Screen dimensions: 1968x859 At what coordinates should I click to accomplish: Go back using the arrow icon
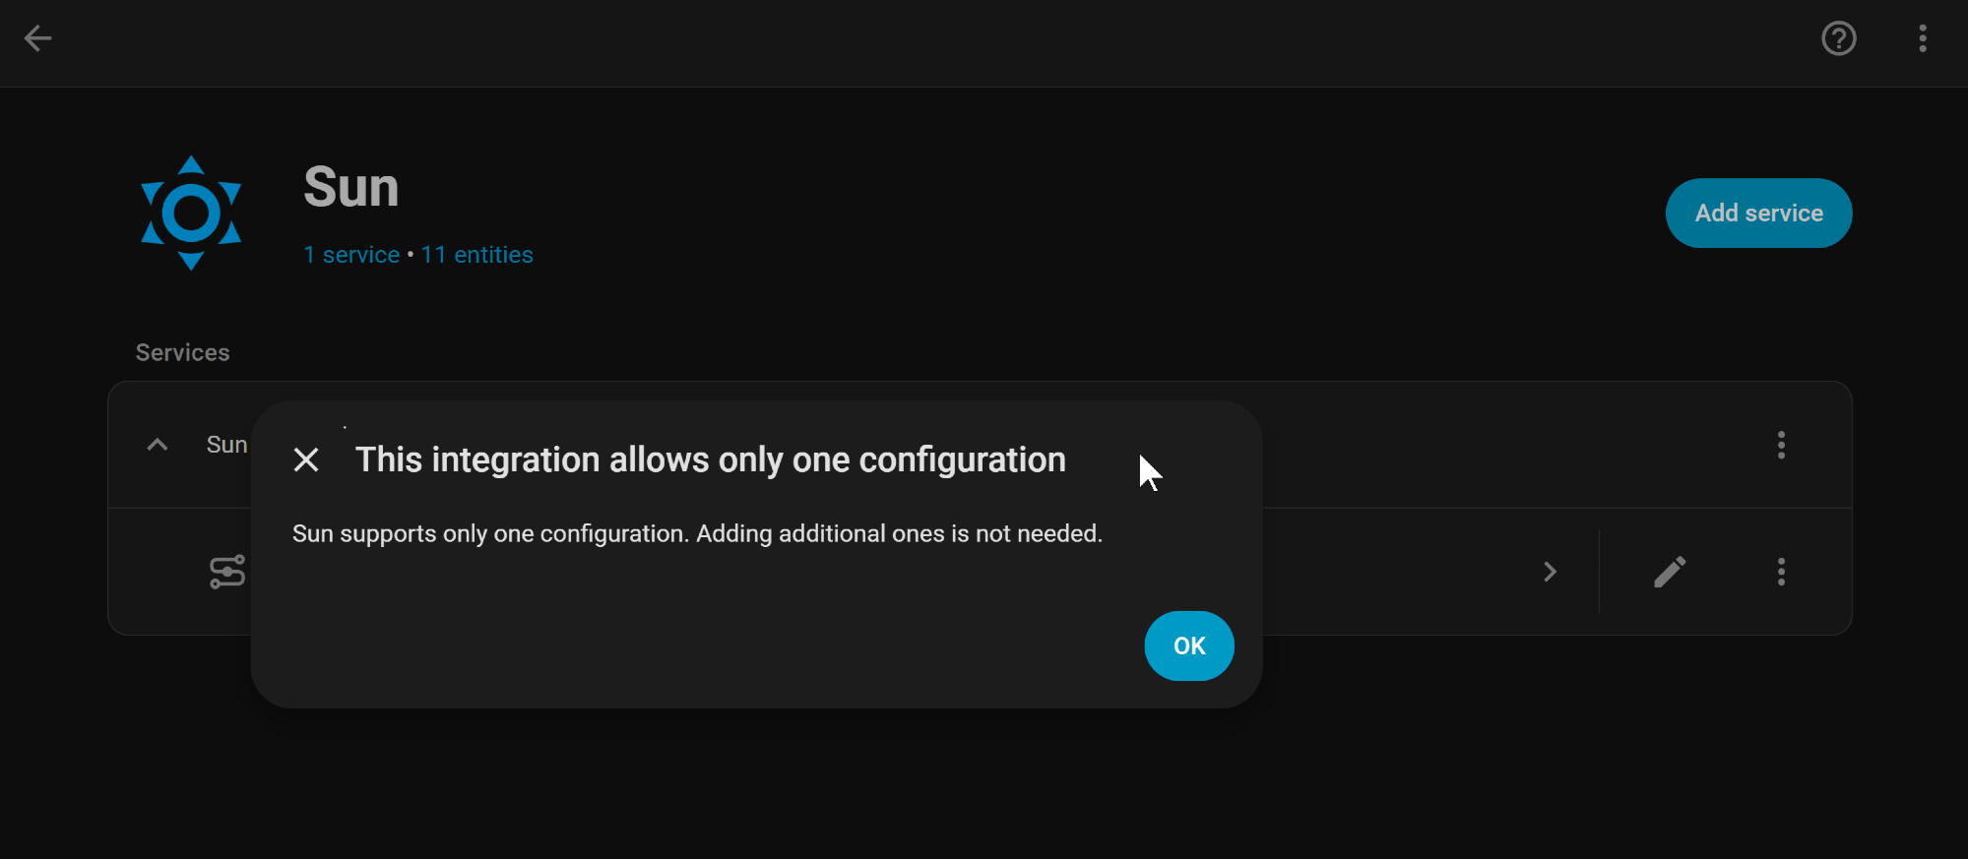(x=37, y=39)
